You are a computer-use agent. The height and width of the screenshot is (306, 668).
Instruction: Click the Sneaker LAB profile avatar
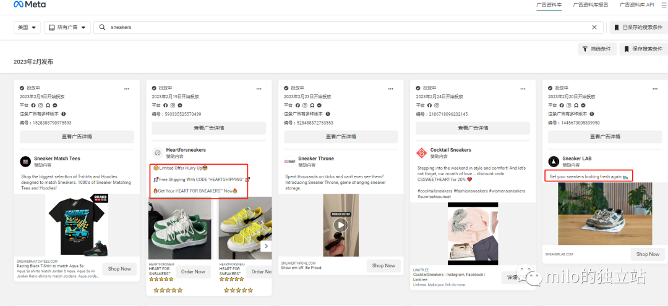[x=554, y=162]
